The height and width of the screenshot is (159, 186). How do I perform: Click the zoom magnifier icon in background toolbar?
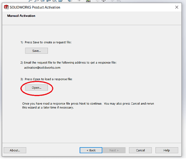pyautogui.click(x=30, y=1)
